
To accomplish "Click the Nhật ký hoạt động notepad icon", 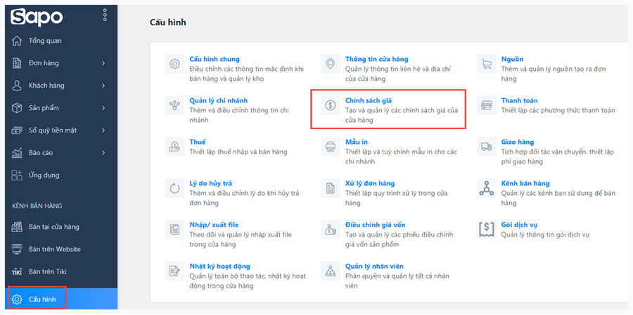I will pyautogui.click(x=175, y=271).
